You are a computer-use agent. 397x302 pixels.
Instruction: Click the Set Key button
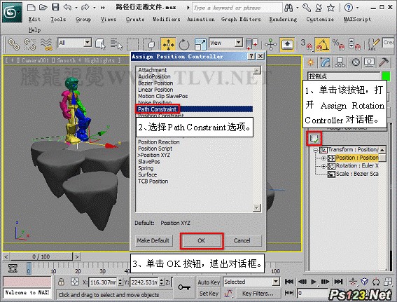209,294
